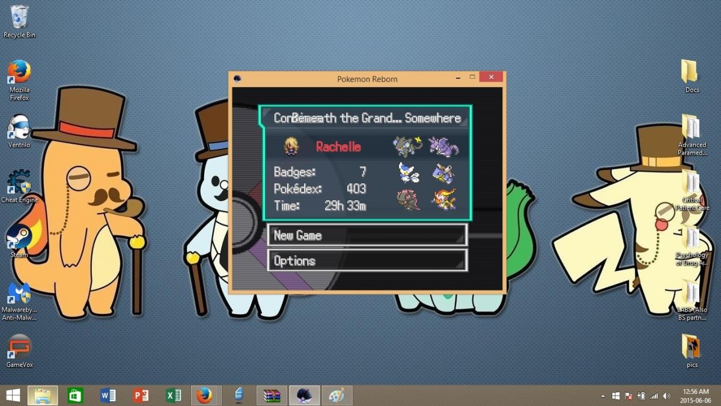
Task: Open the taskbar clock and date
Action: tap(697, 395)
